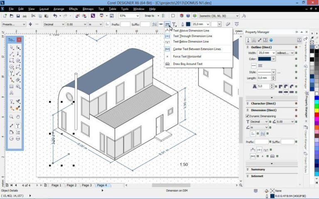Switch to the Page 2 tab
Viewport: 319px width, 199px height.
[x=71, y=185]
